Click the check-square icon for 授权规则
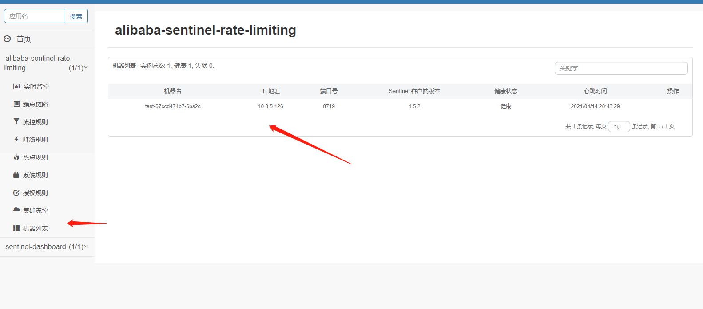Screen dimensions: 703x309 pos(16,192)
